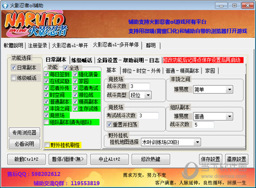
Task: Click 组队副本 战斗次数 field showing 5
Action: (204, 125)
